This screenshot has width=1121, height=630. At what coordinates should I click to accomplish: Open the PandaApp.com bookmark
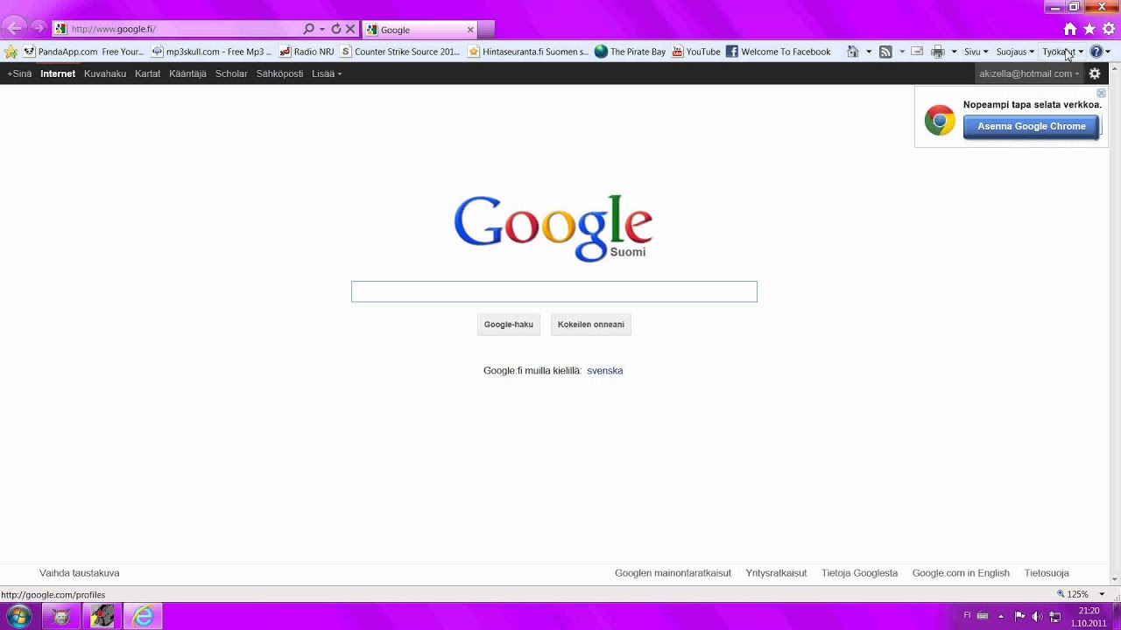83,52
